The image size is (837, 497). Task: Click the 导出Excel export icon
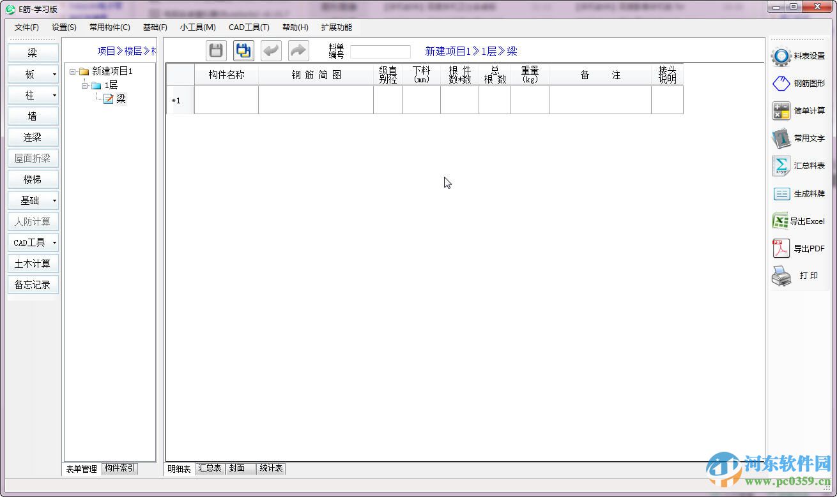[799, 221]
